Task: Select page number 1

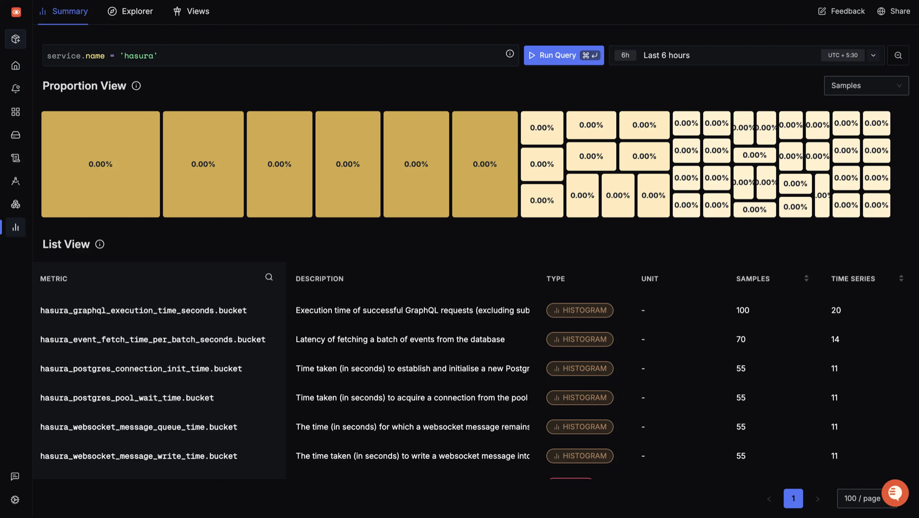Action: pos(793,499)
